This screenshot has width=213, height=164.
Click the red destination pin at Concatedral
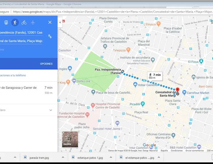(x=177, y=90)
